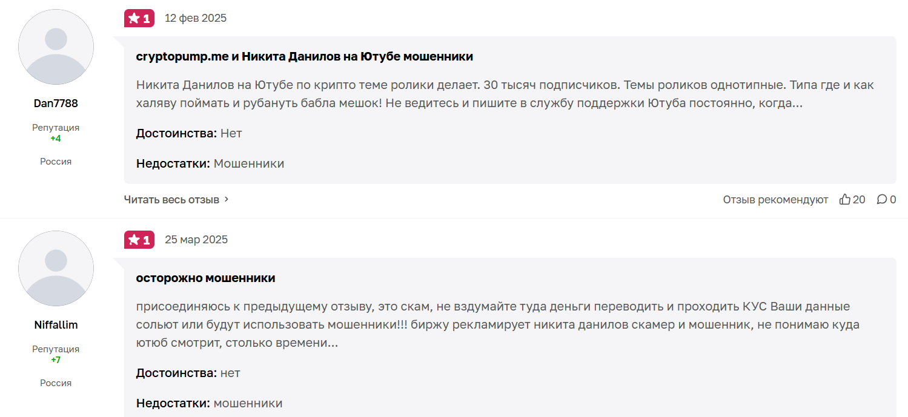
Task: Click star rating badge on 12 фев review
Action: coord(139,18)
